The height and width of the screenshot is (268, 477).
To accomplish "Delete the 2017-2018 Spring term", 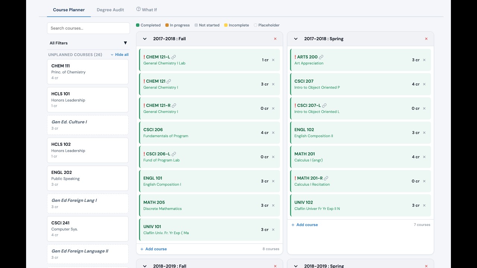I will (426, 39).
